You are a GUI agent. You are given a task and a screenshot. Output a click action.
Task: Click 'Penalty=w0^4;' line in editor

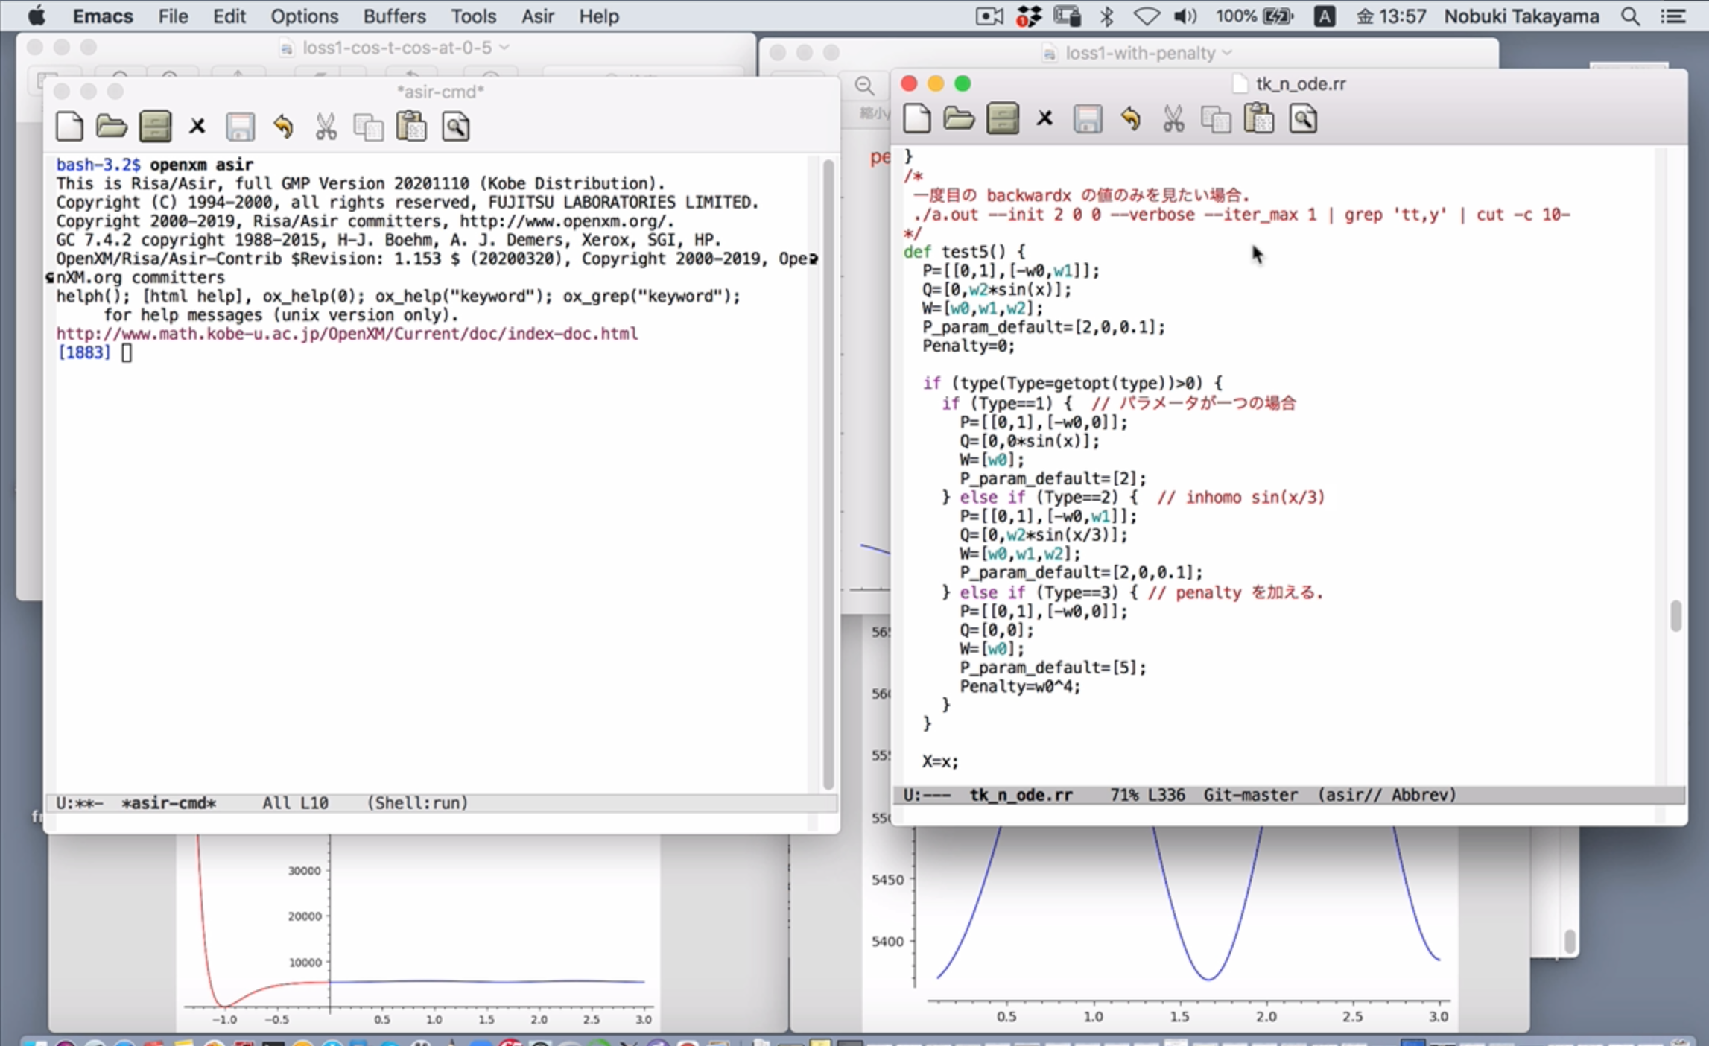1020,686
